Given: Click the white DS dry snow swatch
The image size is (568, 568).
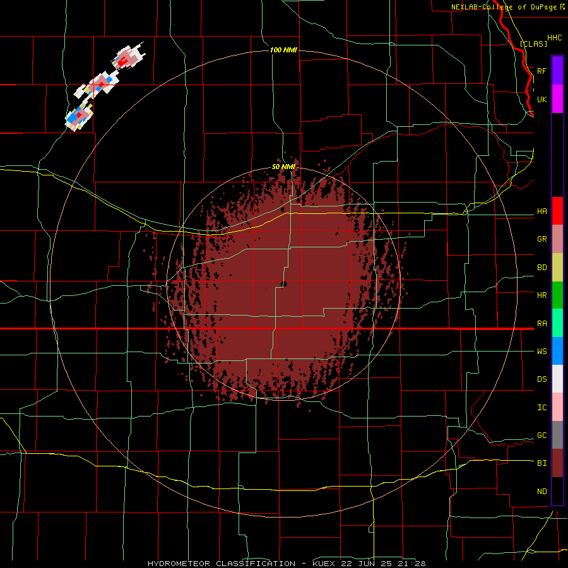Looking at the screenshot, I should pyautogui.click(x=557, y=379).
